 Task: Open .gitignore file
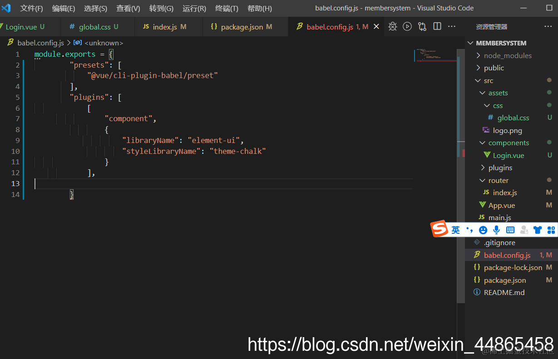[x=511, y=242]
